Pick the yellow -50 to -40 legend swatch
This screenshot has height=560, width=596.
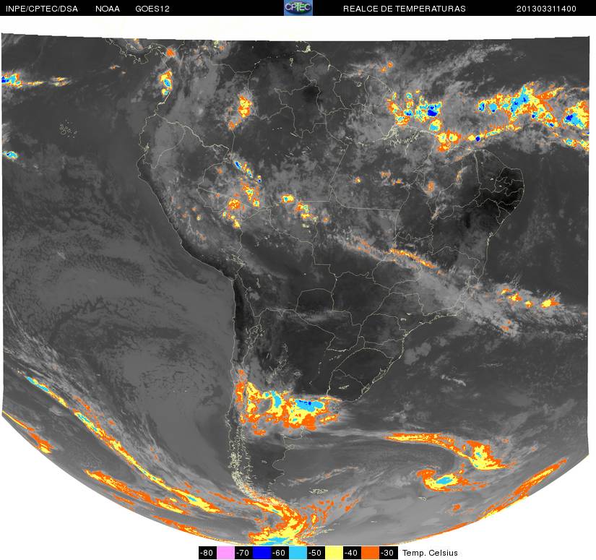click(334, 552)
